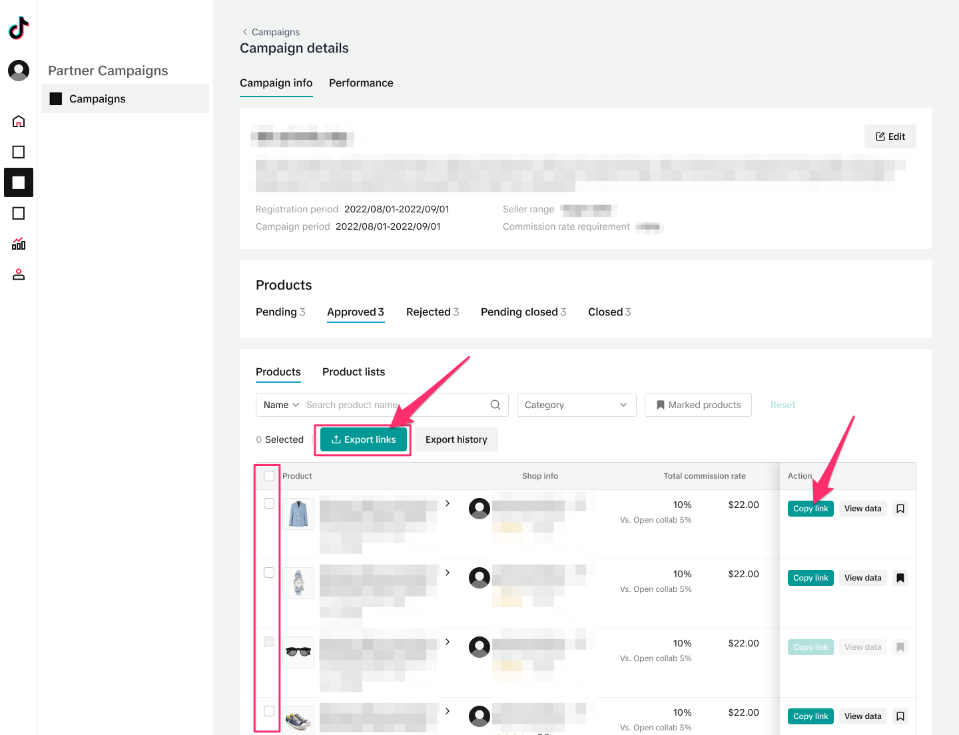Click the profile avatar in sidebar
Viewport: 959px width, 735px height.
[x=19, y=70]
